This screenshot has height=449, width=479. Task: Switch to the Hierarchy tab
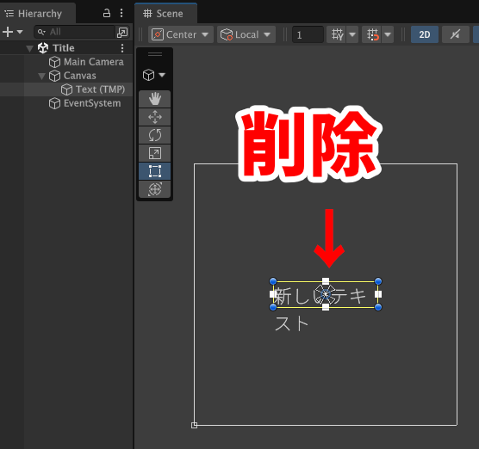click(x=38, y=14)
